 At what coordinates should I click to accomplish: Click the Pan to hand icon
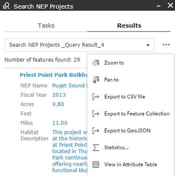(96, 80)
